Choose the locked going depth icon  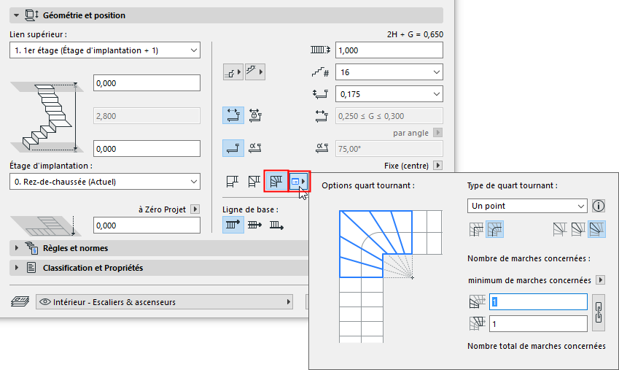255,115
